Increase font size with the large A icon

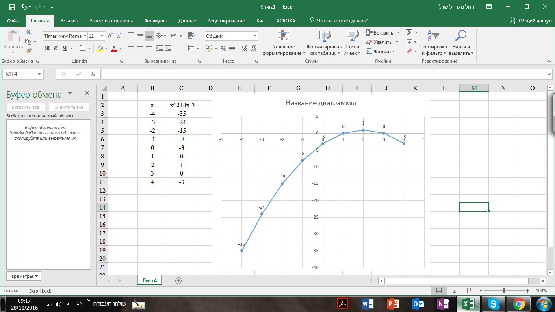pyautogui.click(x=110, y=36)
